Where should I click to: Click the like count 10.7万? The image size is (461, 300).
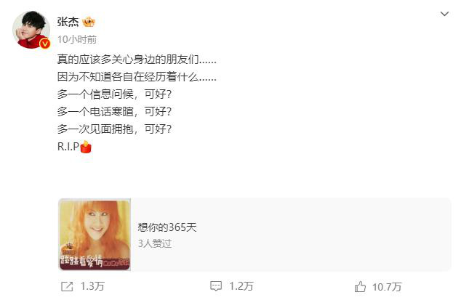[387, 287]
